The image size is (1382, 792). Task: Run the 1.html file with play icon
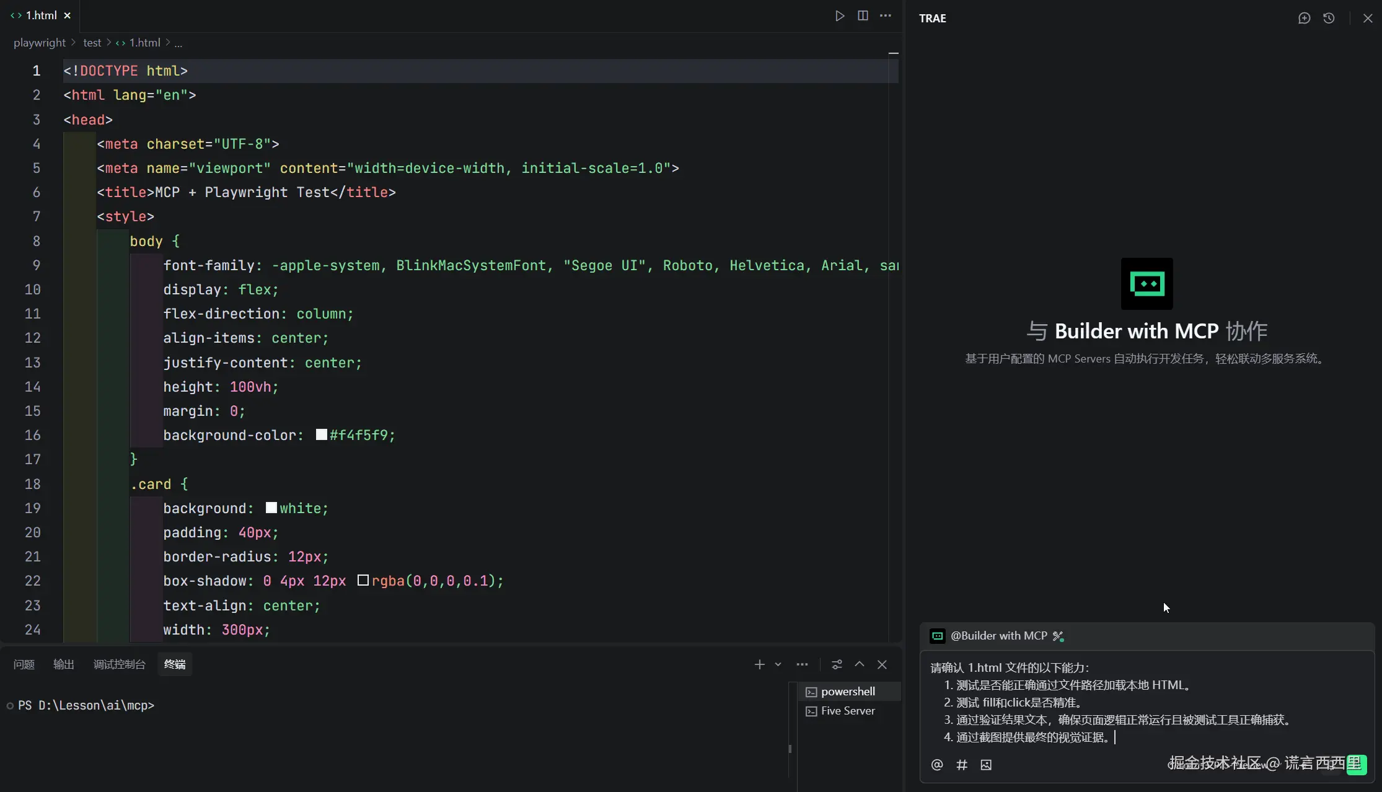[840, 15]
